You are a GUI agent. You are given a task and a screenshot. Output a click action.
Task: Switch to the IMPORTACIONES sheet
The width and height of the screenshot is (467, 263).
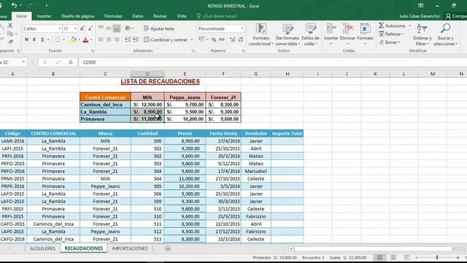coord(130,248)
